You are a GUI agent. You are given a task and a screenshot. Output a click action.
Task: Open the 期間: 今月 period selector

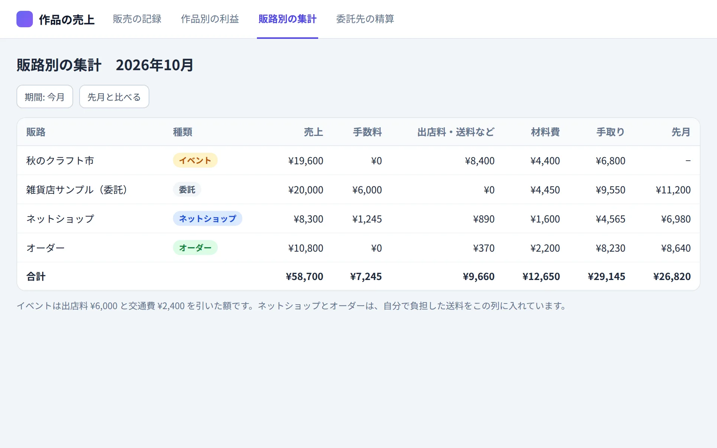tap(45, 97)
